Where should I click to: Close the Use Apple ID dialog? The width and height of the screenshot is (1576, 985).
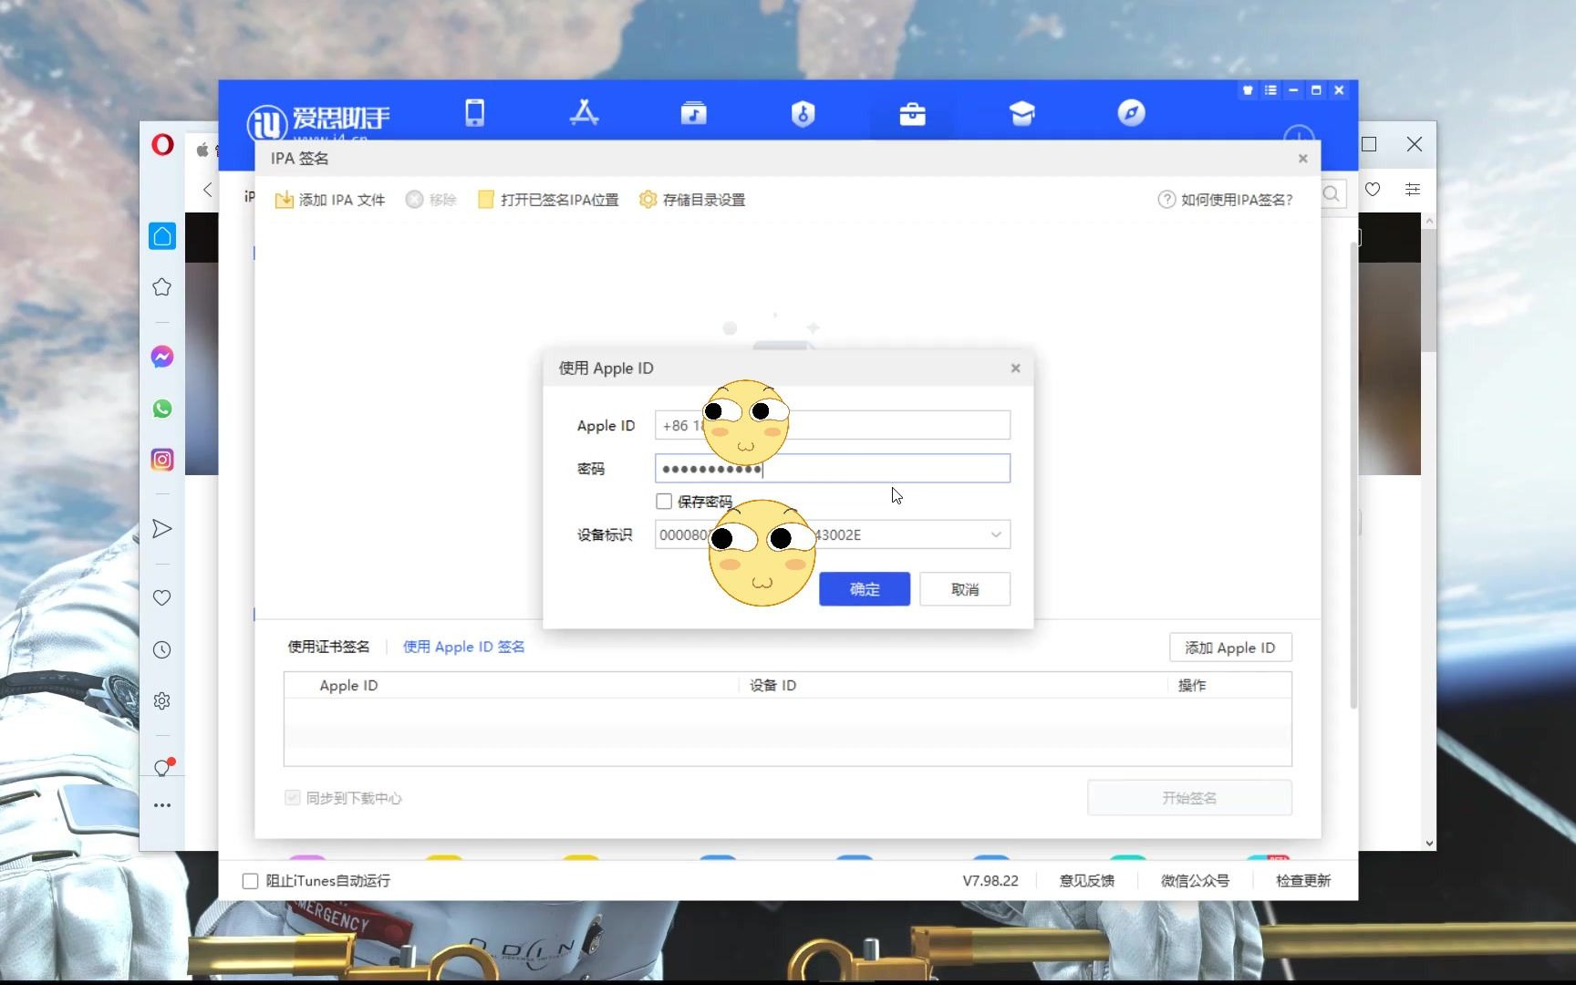click(1015, 368)
